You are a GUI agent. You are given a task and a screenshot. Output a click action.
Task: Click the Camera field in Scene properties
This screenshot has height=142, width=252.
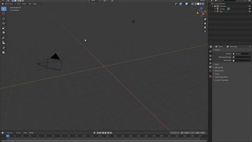241,54
